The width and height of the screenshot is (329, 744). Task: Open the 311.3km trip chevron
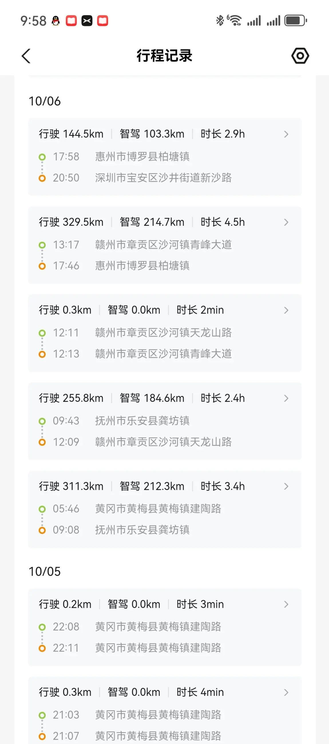point(286,486)
